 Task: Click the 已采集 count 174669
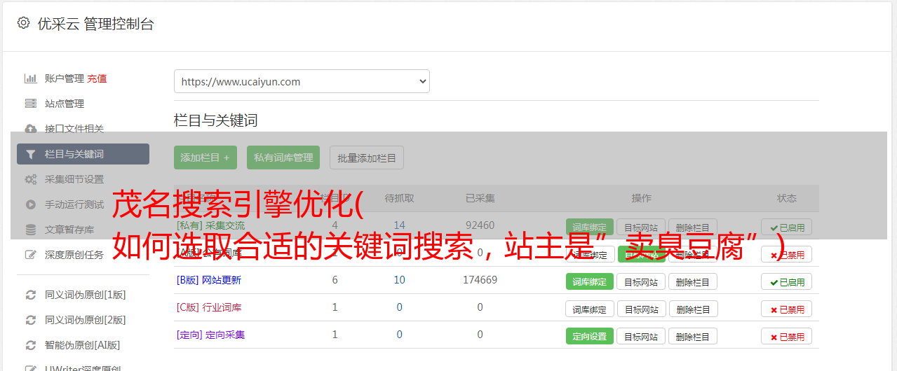pyautogui.click(x=480, y=280)
